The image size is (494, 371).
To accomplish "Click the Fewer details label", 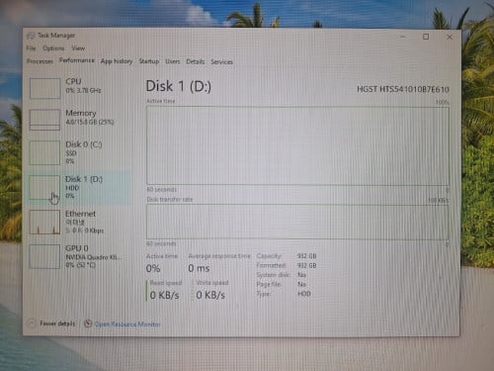I will click(57, 324).
